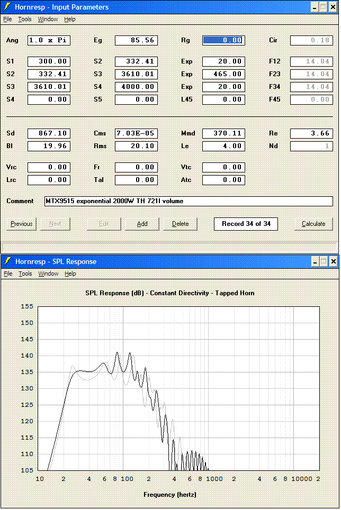The width and height of the screenshot is (341, 510).
Task: Click the Exp field with 465.00
Action: tap(223, 74)
